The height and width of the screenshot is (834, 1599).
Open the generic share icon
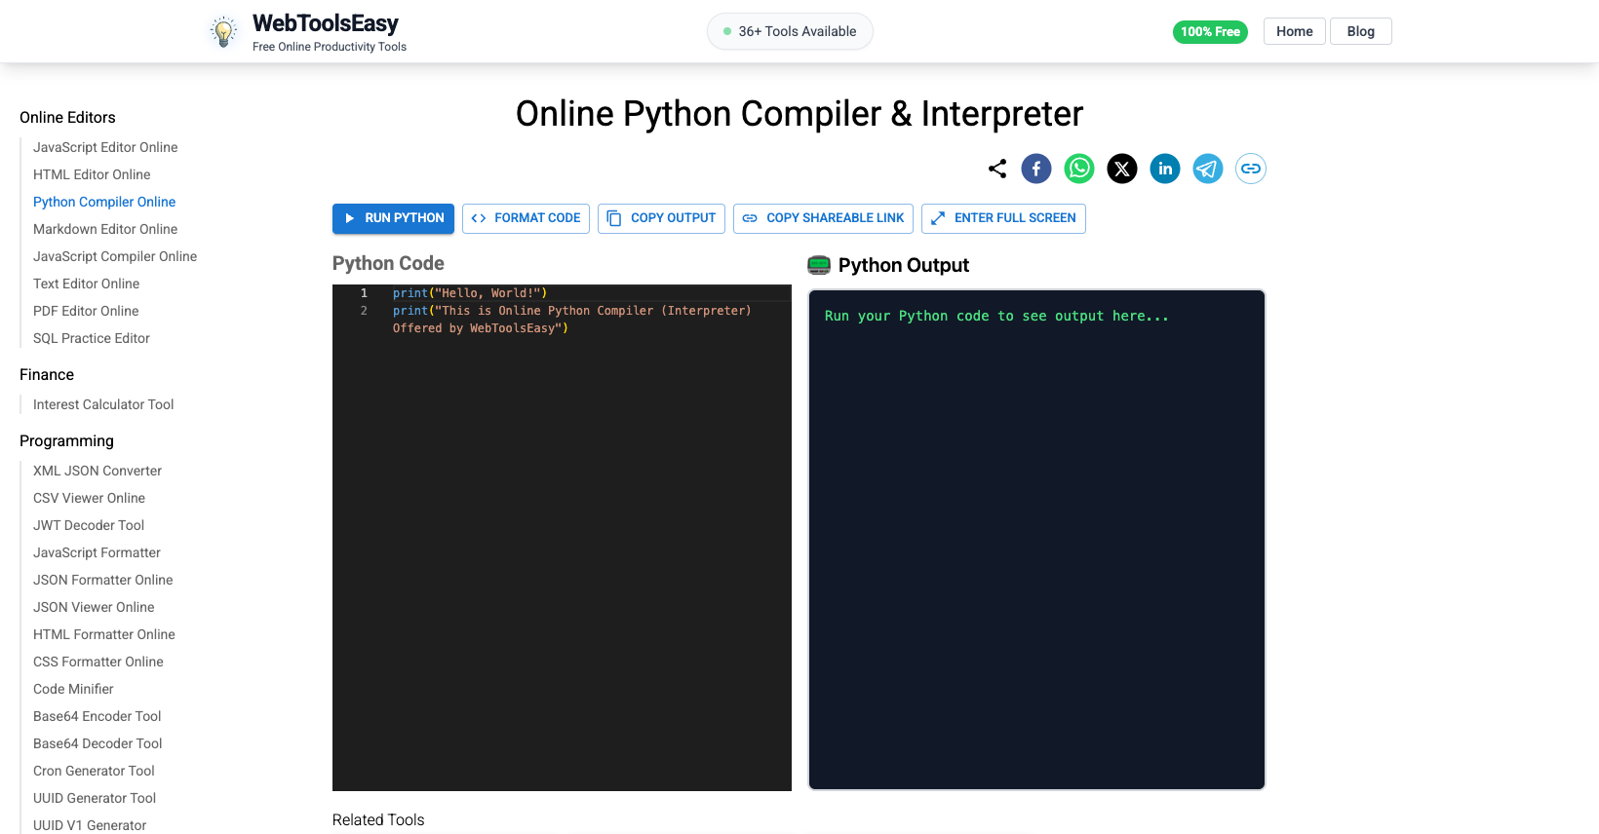(x=997, y=169)
